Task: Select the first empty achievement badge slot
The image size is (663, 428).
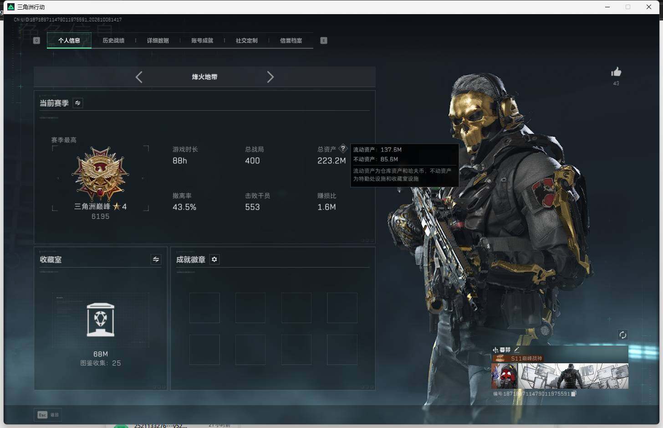Action: (x=204, y=308)
